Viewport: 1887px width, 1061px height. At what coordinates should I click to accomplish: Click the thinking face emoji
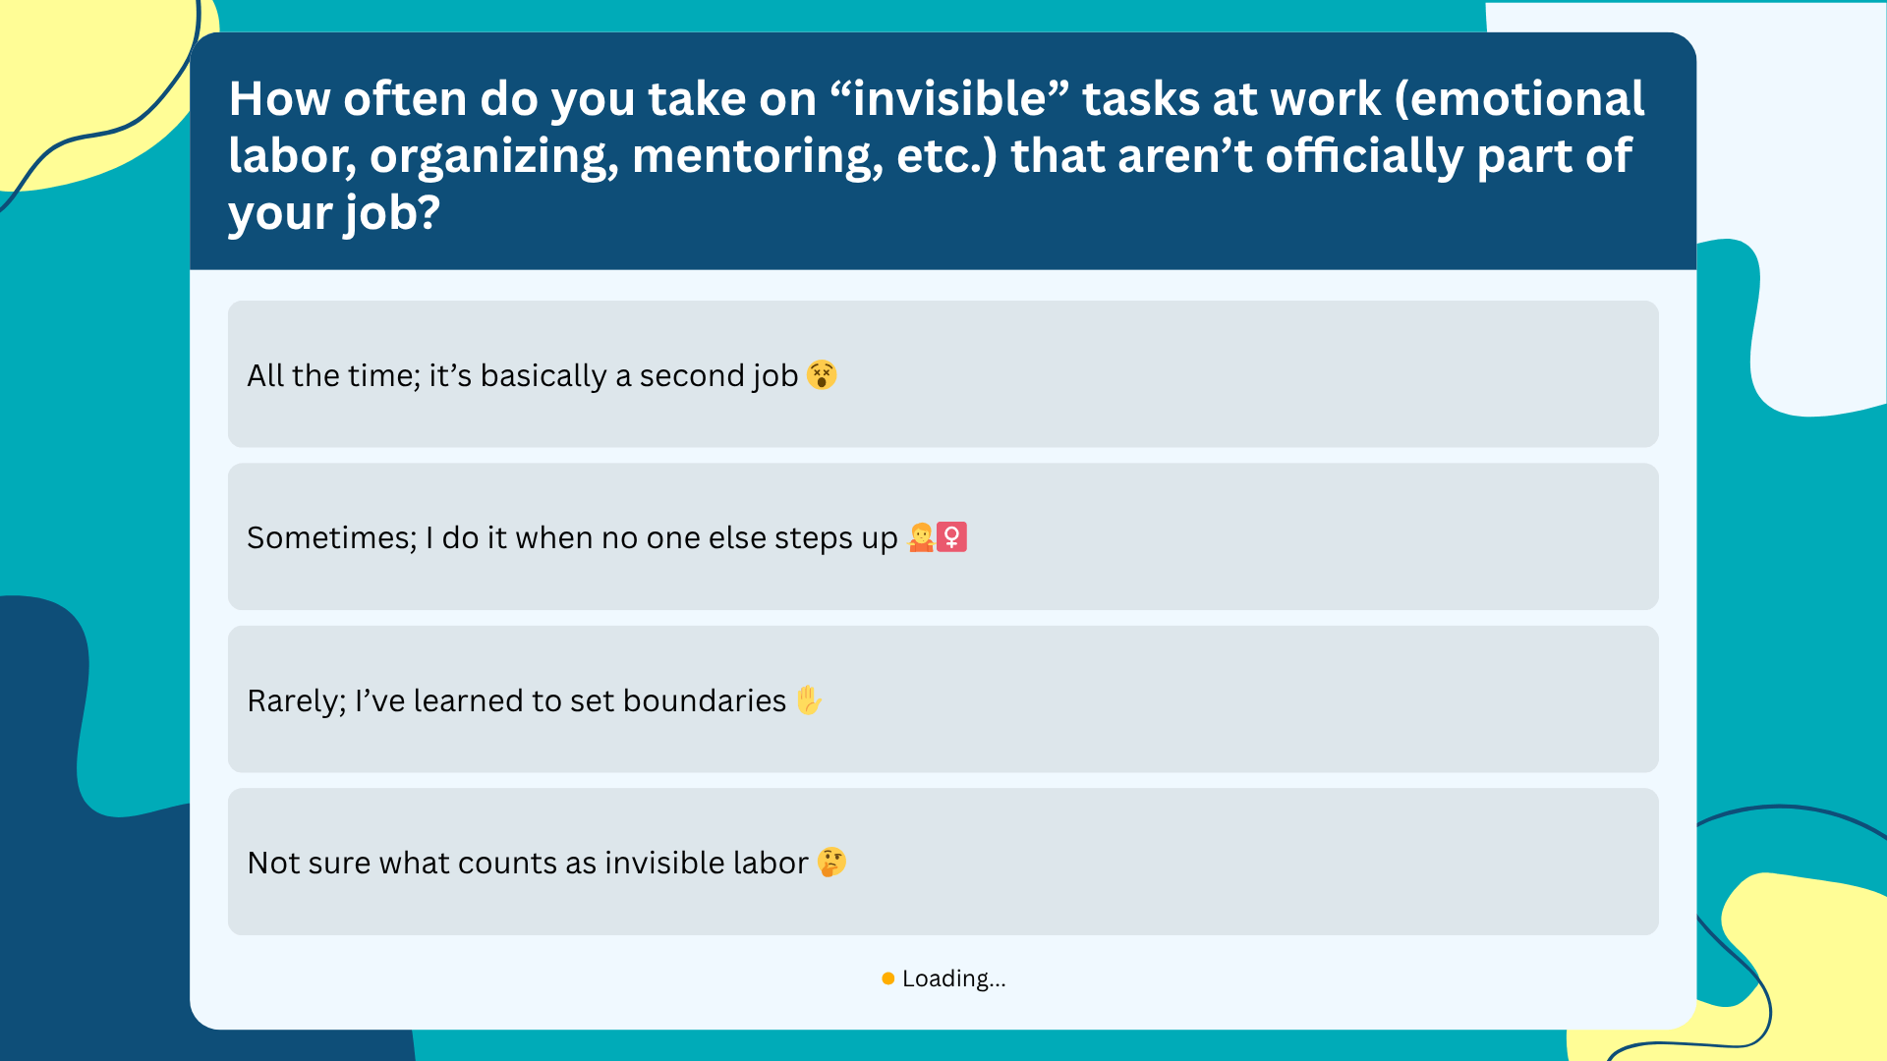click(x=831, y=862)
